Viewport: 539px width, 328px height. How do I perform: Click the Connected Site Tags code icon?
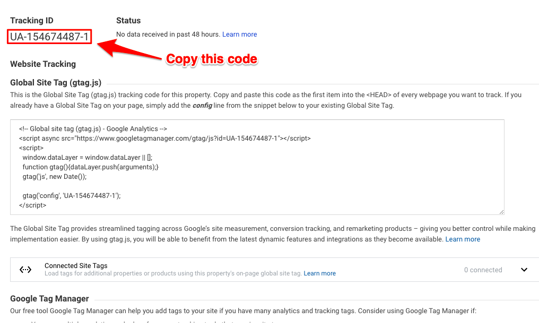tap(25, 270)
